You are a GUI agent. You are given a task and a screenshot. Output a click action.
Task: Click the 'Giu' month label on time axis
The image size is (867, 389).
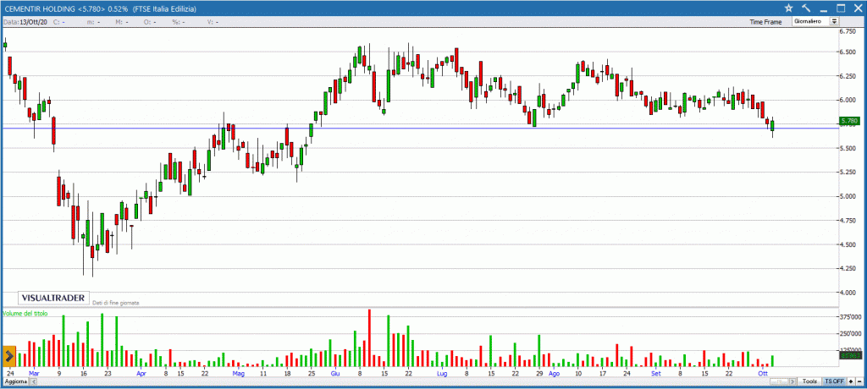click(x=335, y=374)
